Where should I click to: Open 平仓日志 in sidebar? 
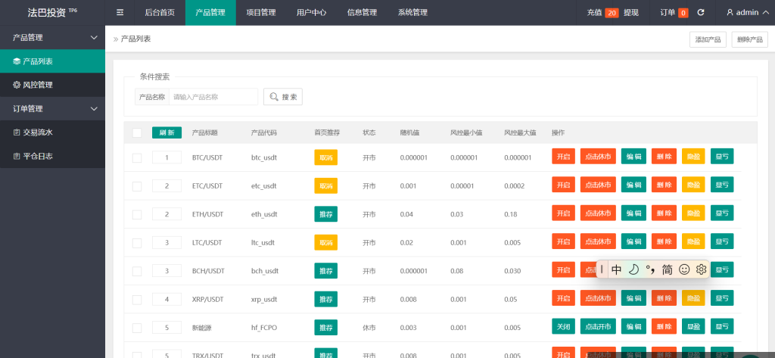[x=52, y=156]
